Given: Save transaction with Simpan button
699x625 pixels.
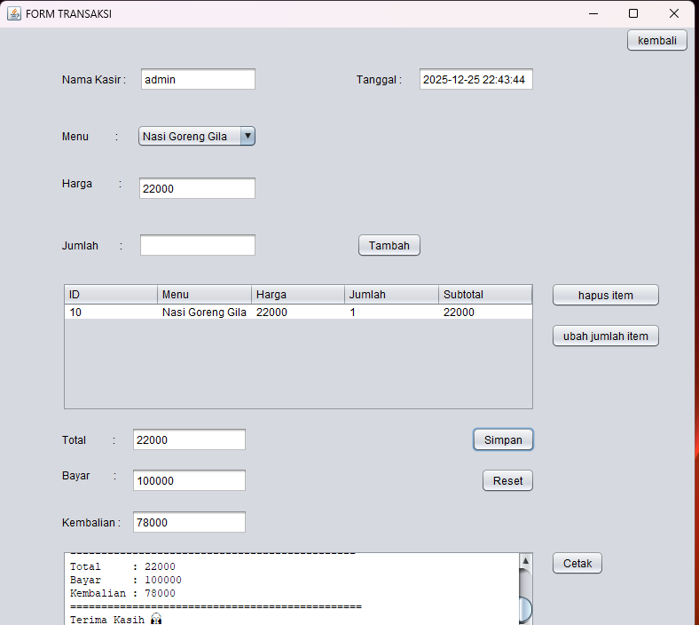Looking at the screenshot, I should pyautogui.click(x=503, y=439).
